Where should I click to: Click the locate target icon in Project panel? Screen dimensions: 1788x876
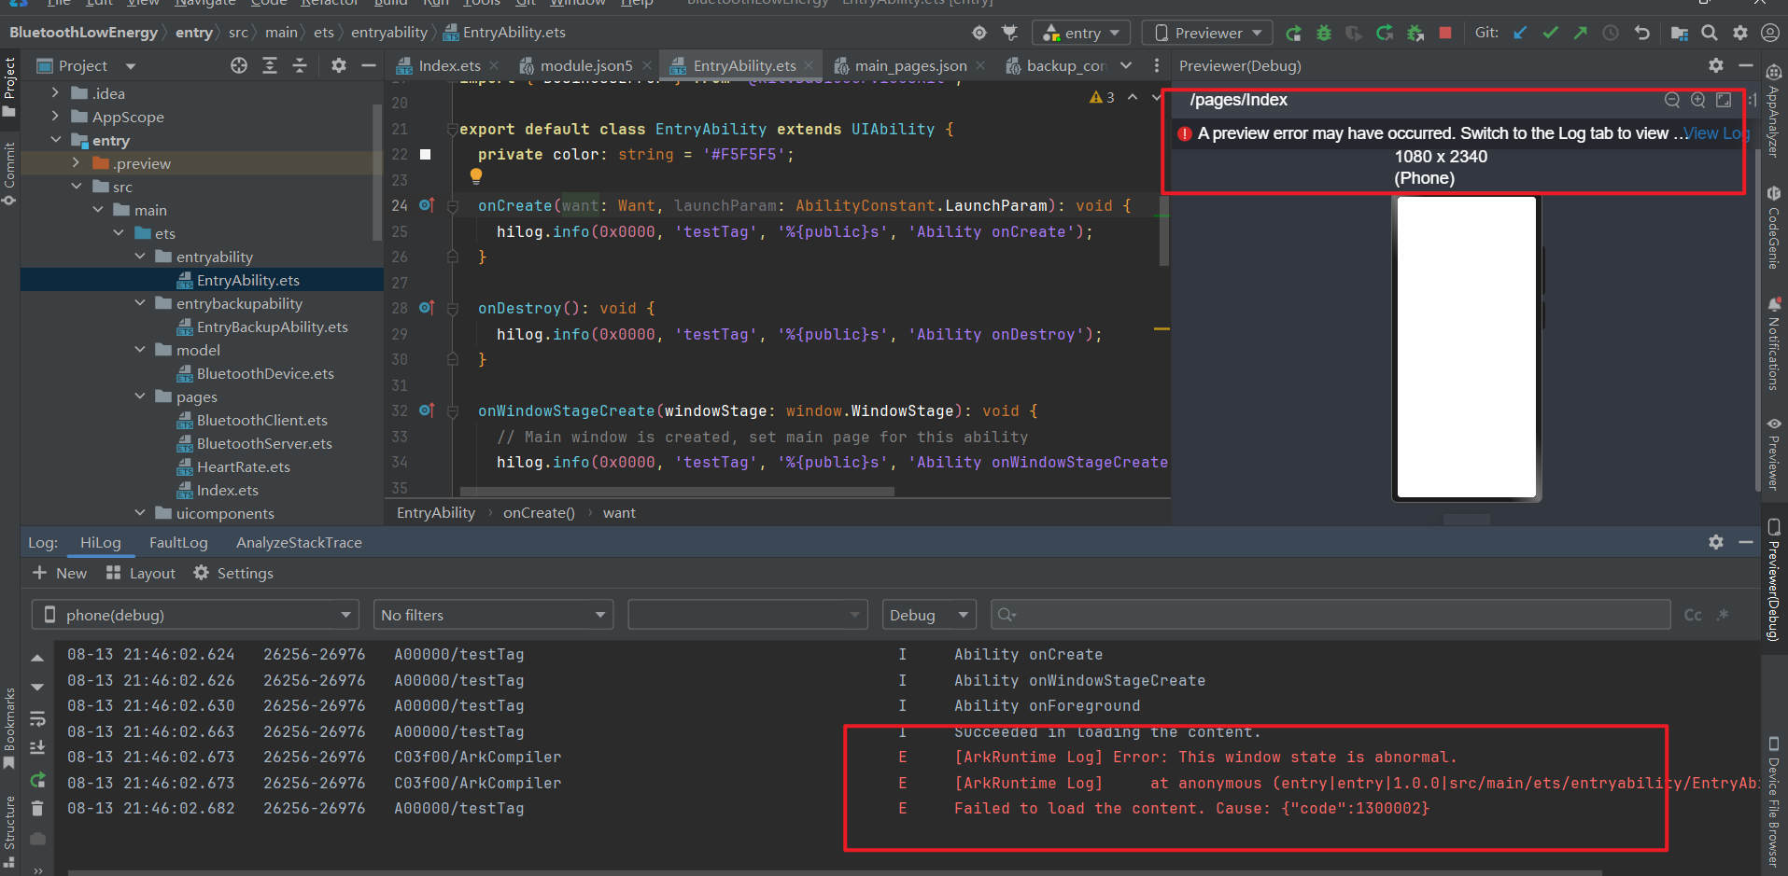(239, 65)
